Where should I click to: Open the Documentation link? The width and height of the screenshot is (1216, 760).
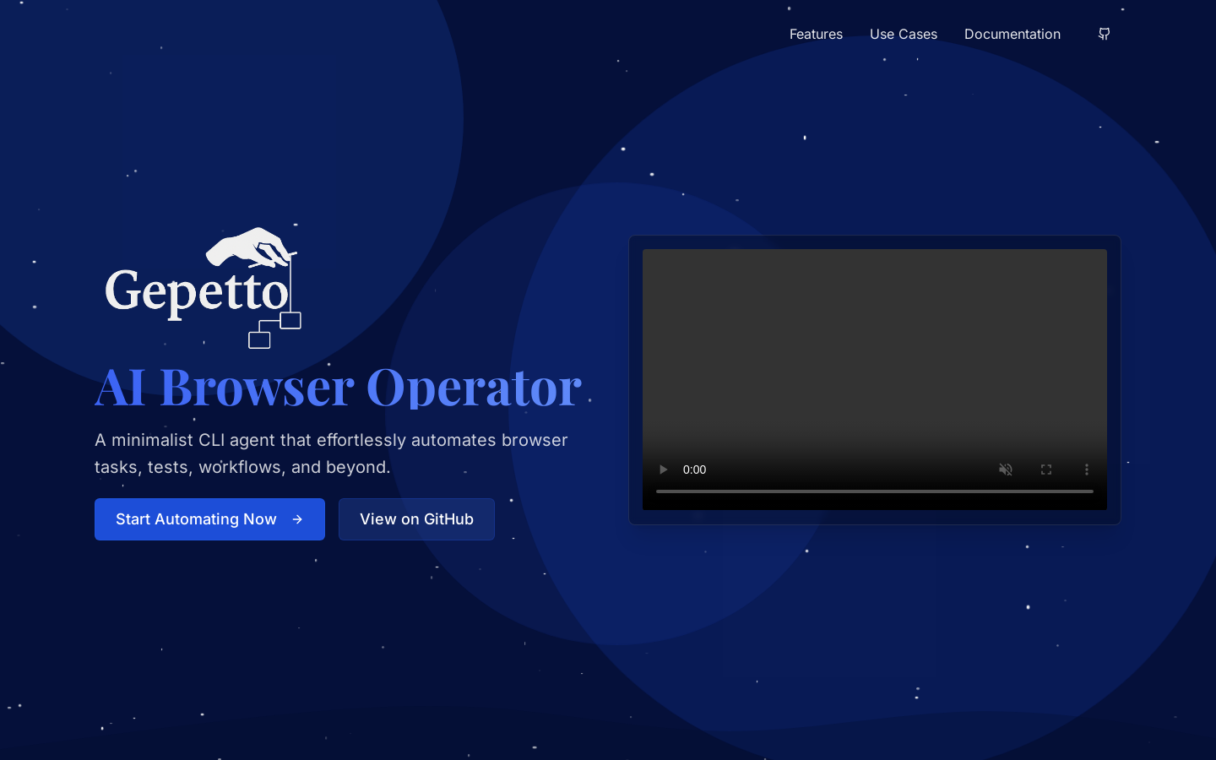pos(1012,34)
